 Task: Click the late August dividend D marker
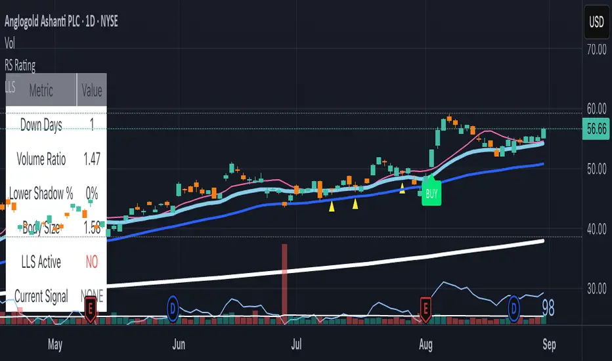click(x=514, y=308)
